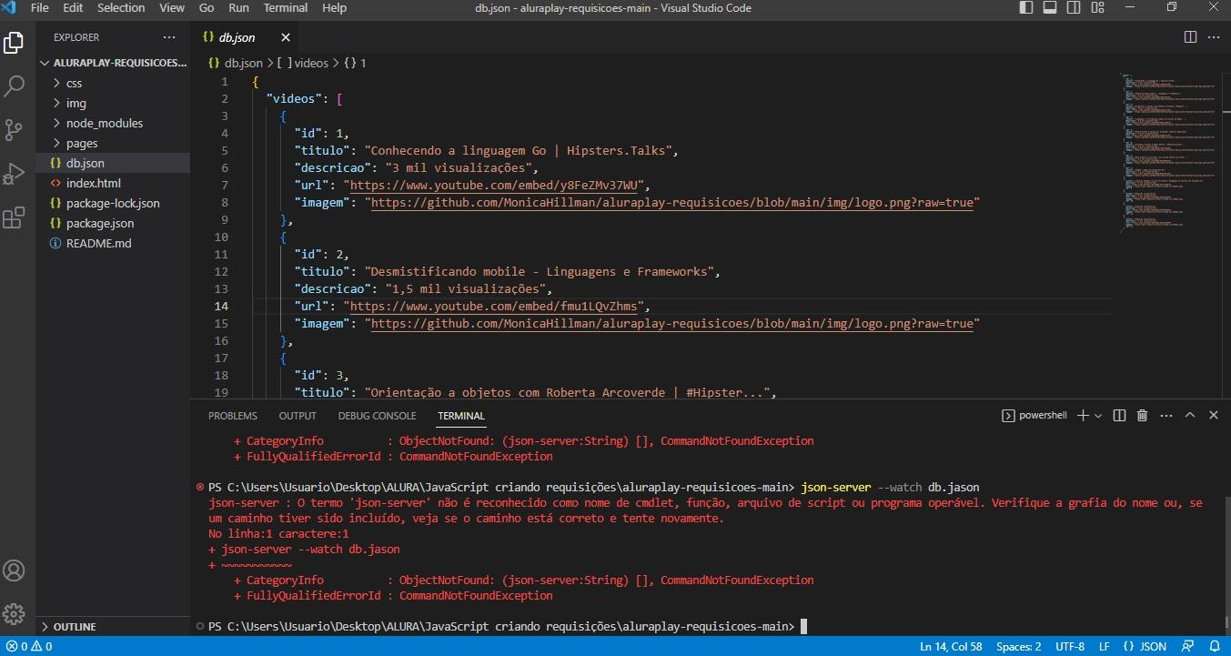This screenshot has height=656, width=1231.
Task: Click Ln 14, Col 58 status item
Action: pos(951,647)
